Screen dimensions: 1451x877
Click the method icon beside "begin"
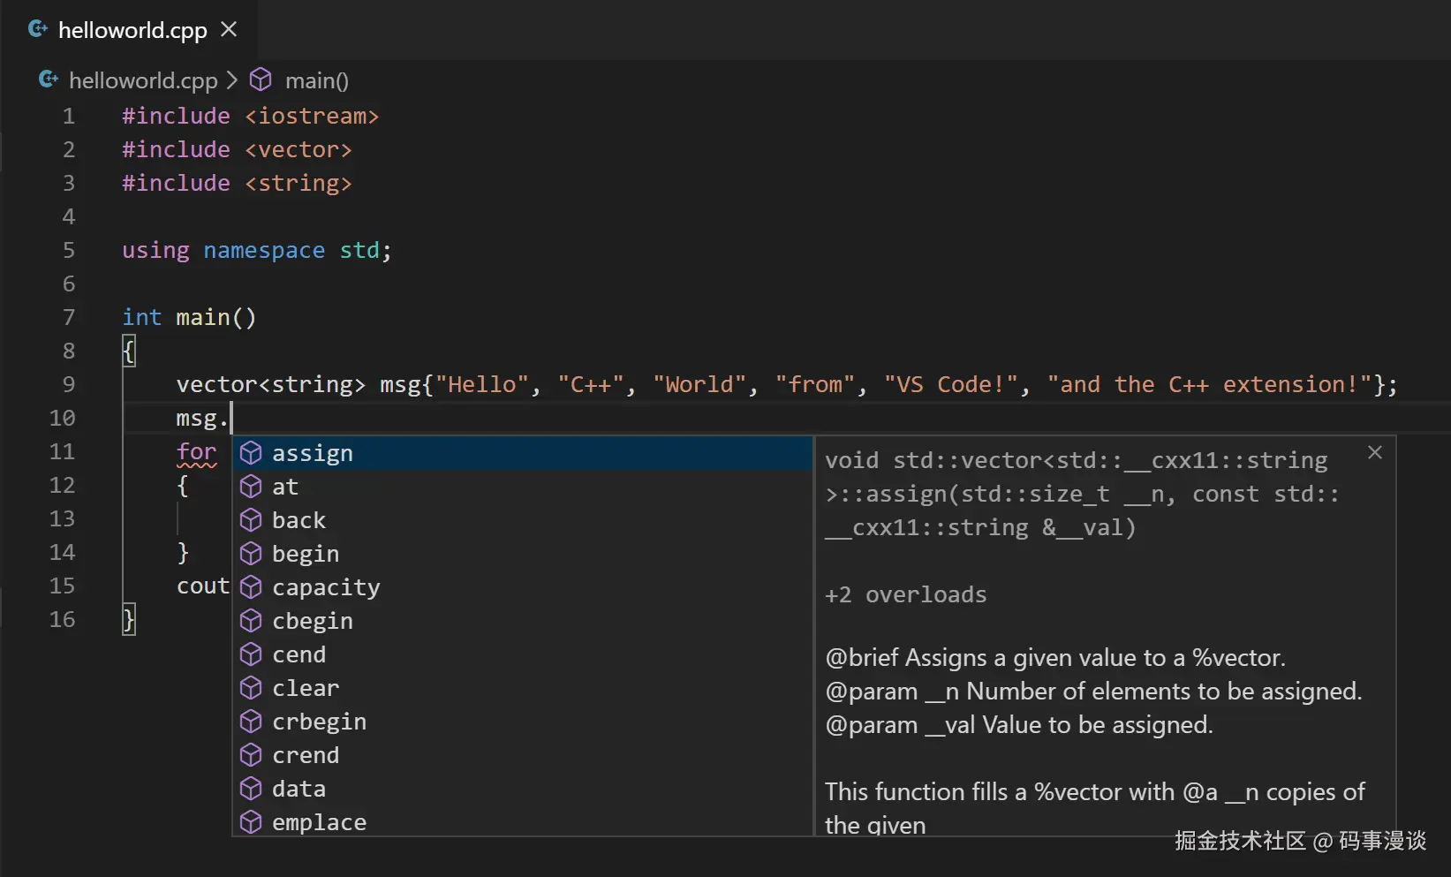[x=251, y=554]
